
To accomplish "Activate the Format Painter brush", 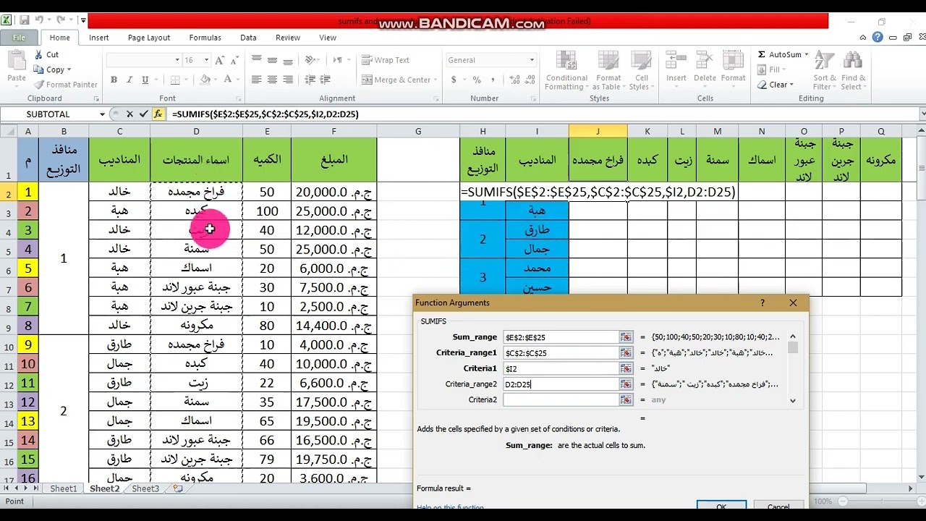I will (38, 85).
